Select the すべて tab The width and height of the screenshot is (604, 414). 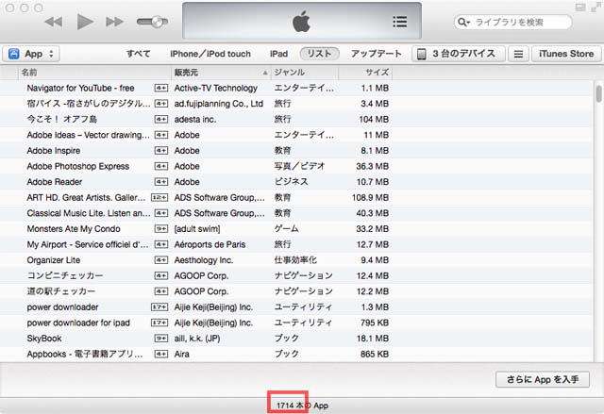pyautogui.click(x=139, y=54)
